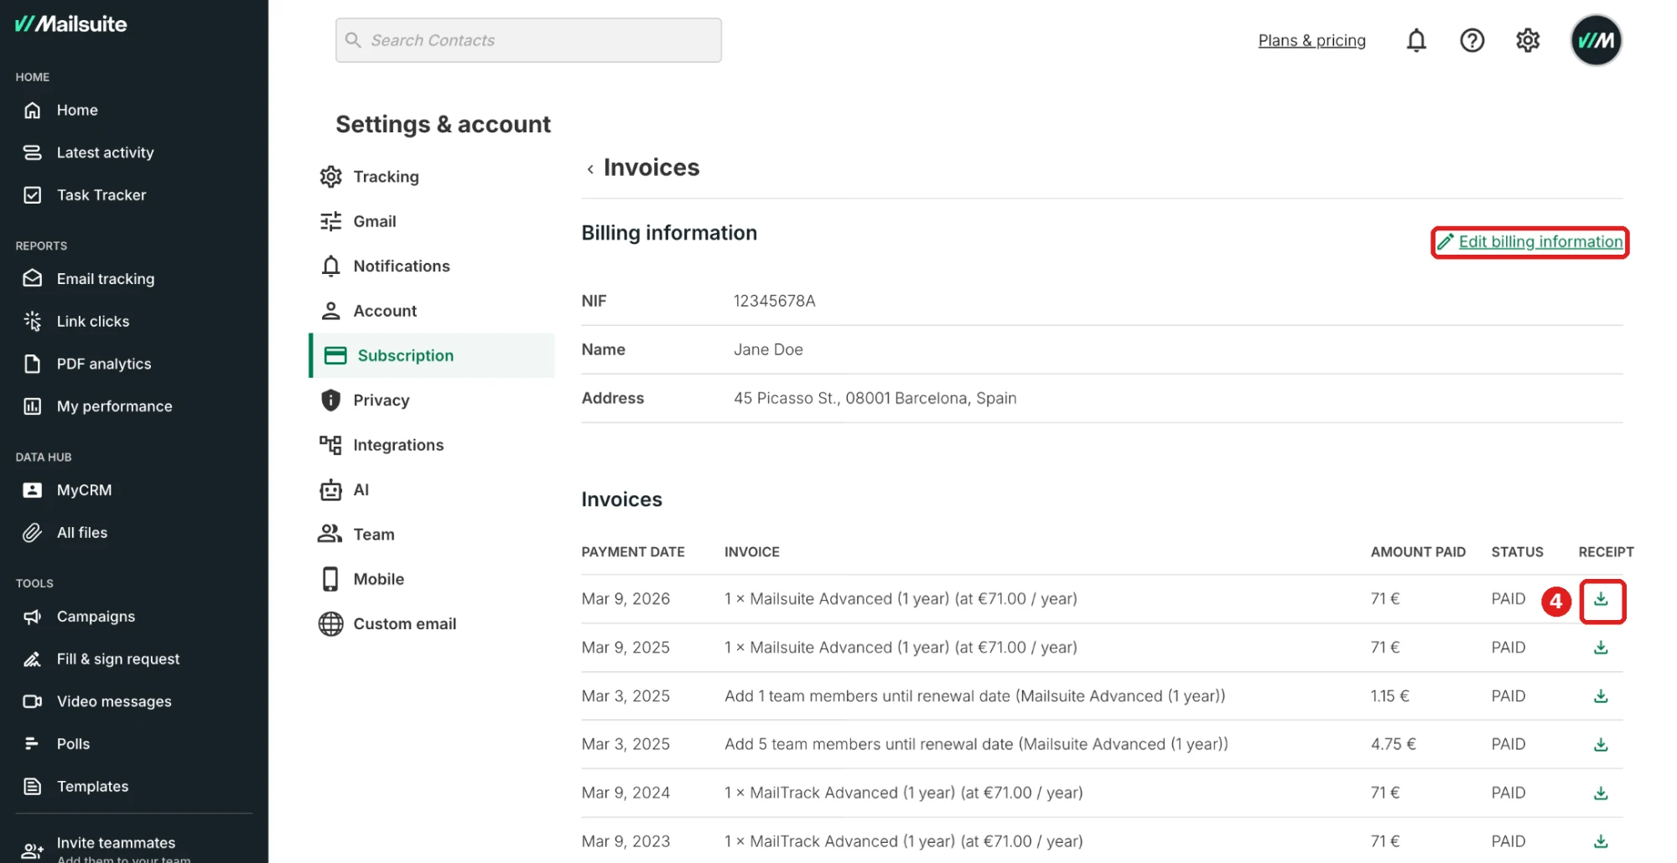Image resolution: width=1677 pixels, height=863 pixels.
Task: Open Custom email settings
Action: [x=387, y=624]
